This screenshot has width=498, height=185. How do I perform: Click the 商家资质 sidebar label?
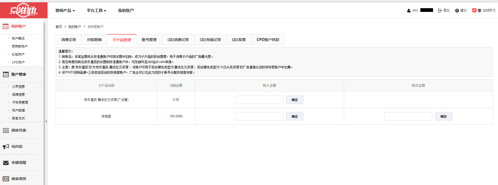click(19, 179)
